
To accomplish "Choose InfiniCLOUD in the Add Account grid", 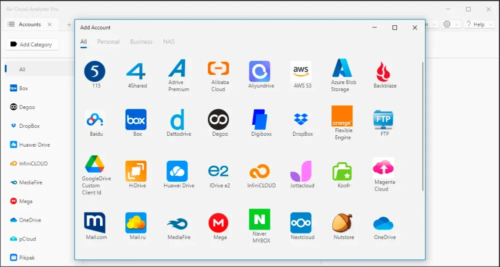I will pyautogui.click(x=259, y=171).
